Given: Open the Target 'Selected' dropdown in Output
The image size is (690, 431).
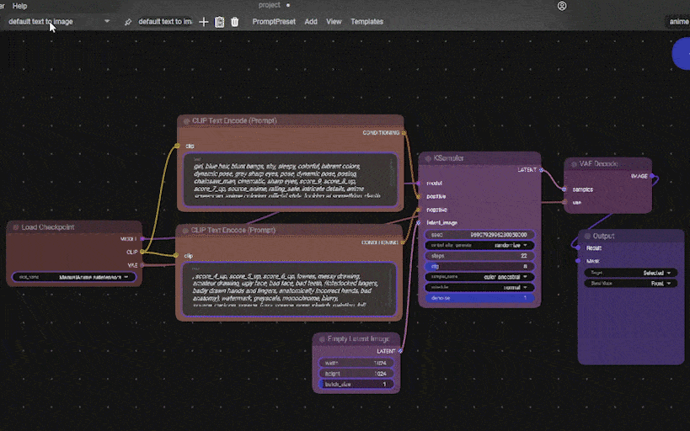Looking at the screenshot, I should tap(630, 273).
